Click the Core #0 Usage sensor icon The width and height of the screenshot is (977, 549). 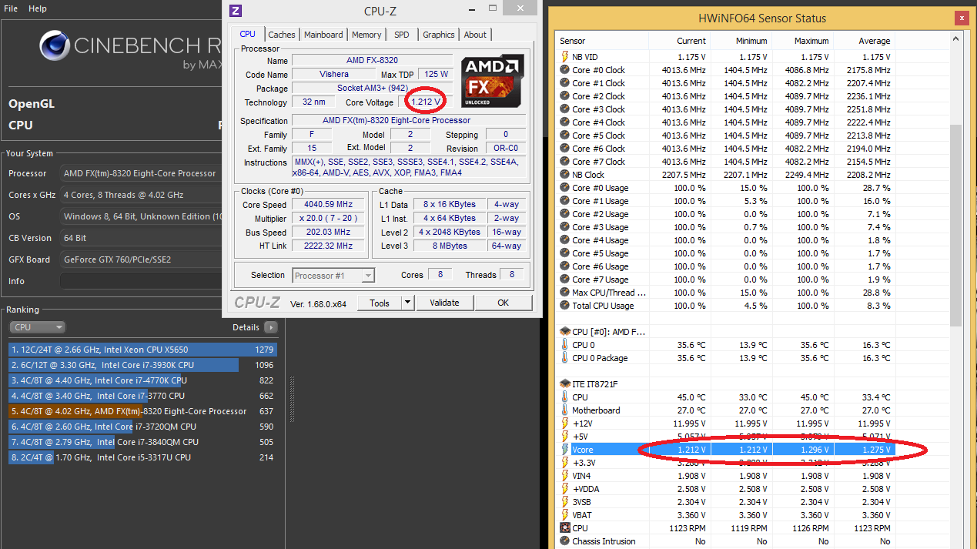coord(565,188)
